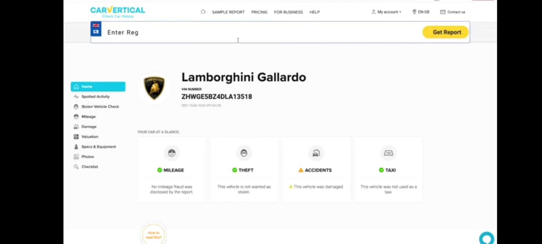The image size is (542, 244).
Task: Click the Enter Reg input field
Action: point(259,32)
